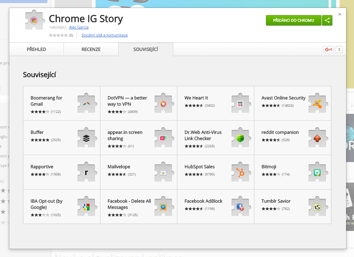Switch to the RECENZE tab
Image resolution: width=354 pixels, height=257 pixels.
coord(91,49)
